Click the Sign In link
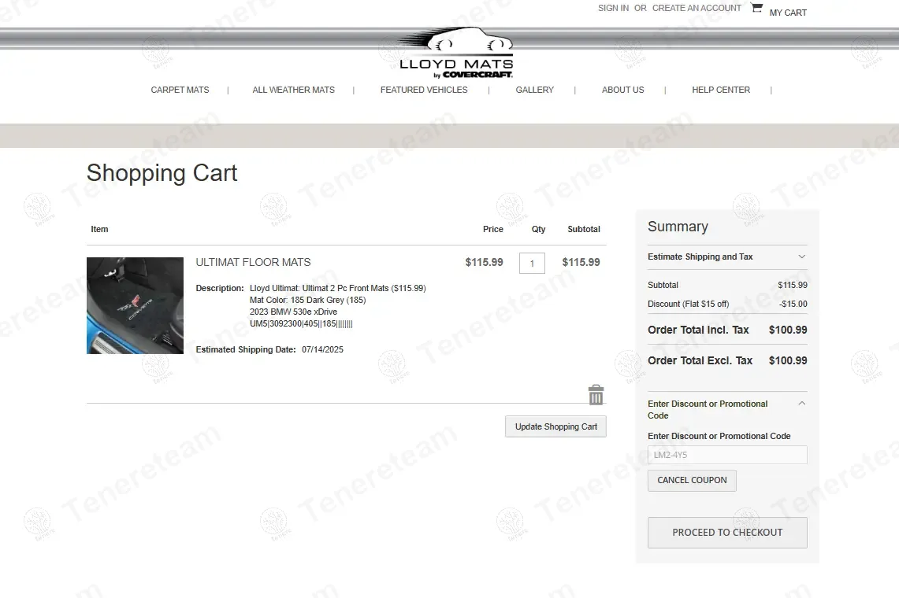Image resolution: width=899 pixels, height=598 pixels. 613,8
